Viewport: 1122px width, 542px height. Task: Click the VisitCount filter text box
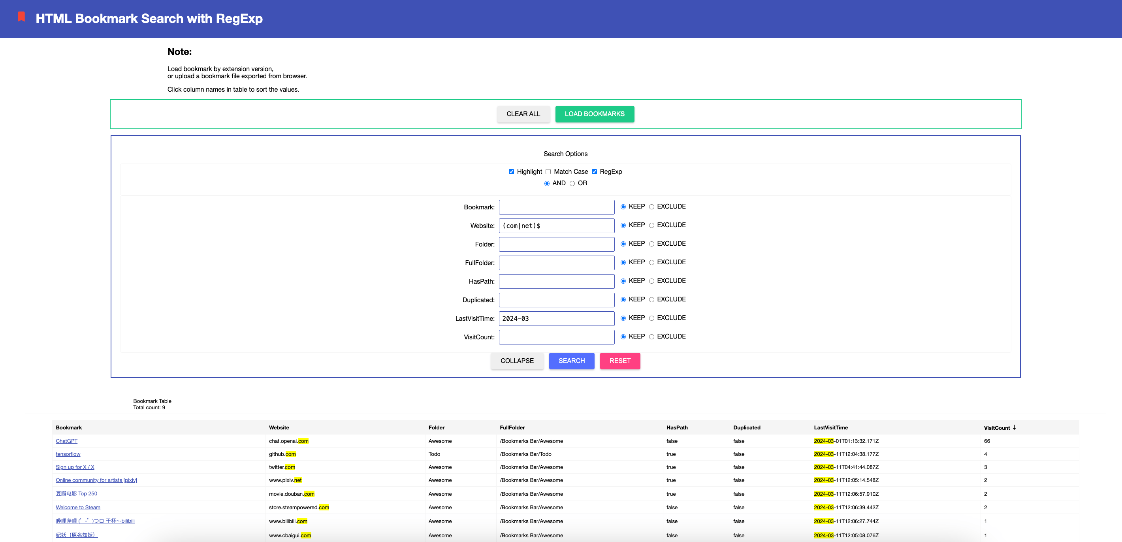pyautogui.click(x=556, y=337)
